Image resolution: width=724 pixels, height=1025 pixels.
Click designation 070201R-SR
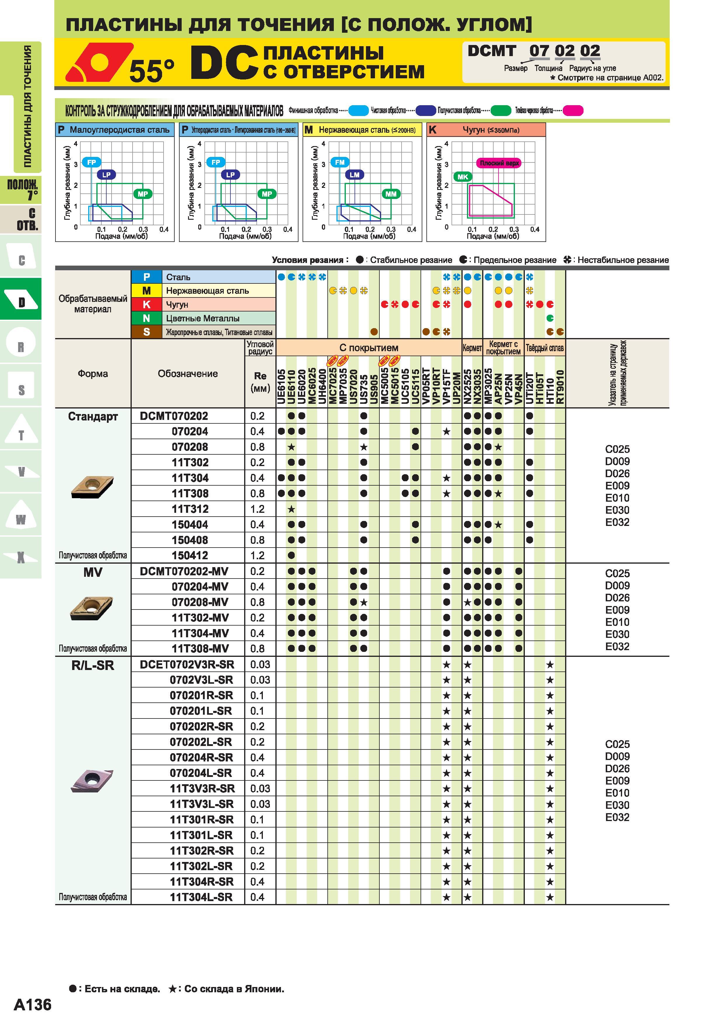coord(201,695)
